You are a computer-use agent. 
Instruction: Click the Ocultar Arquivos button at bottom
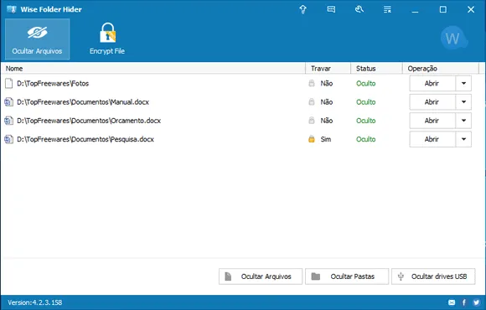tap(261, 276)
